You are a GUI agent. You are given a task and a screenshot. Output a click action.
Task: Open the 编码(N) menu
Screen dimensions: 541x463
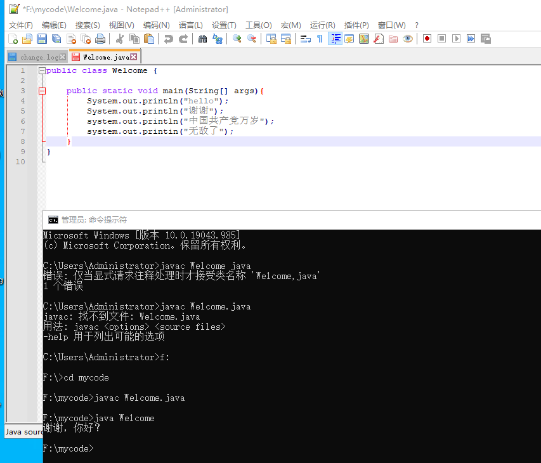tap(156, 25)
